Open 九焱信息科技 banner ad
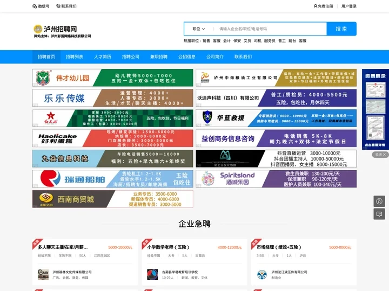The image size is (389, 291). (x=112, y=158)
